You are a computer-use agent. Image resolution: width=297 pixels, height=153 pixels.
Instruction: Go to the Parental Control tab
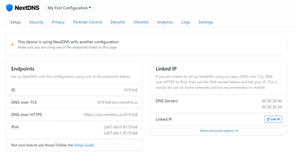point(87,22)
